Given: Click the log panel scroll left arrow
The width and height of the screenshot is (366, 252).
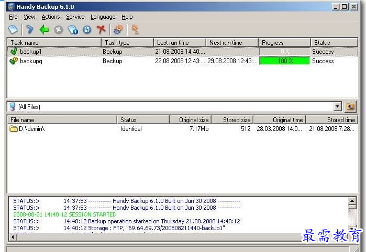Looking at the screenshot, I should coord(13,237).
